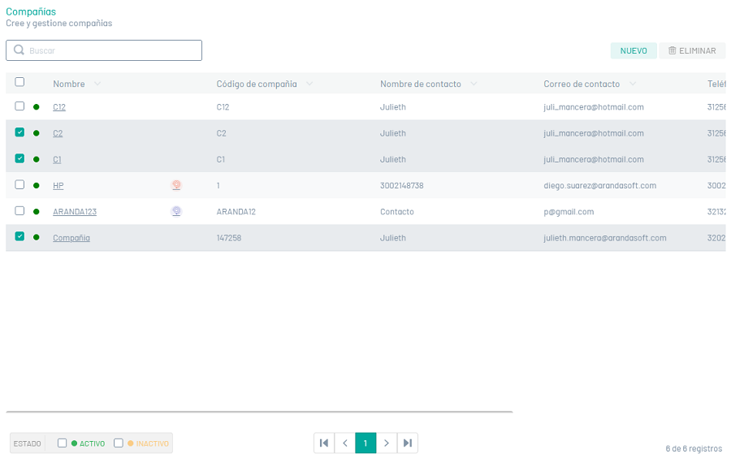Click the search magnifier icon

click(19, 50)
